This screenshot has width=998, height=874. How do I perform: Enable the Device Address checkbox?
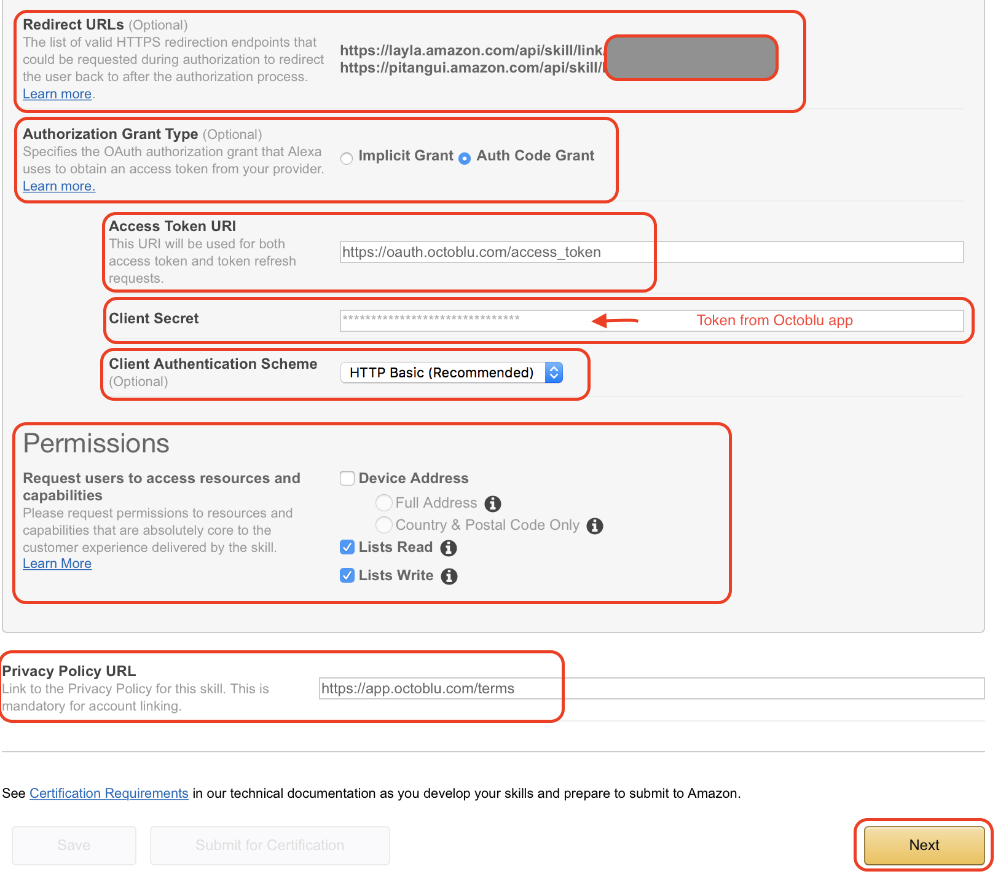(347, 478)
